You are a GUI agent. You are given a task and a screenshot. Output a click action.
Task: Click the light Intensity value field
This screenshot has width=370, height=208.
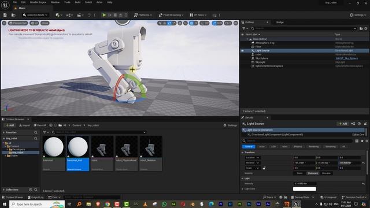tap(305, 184)
